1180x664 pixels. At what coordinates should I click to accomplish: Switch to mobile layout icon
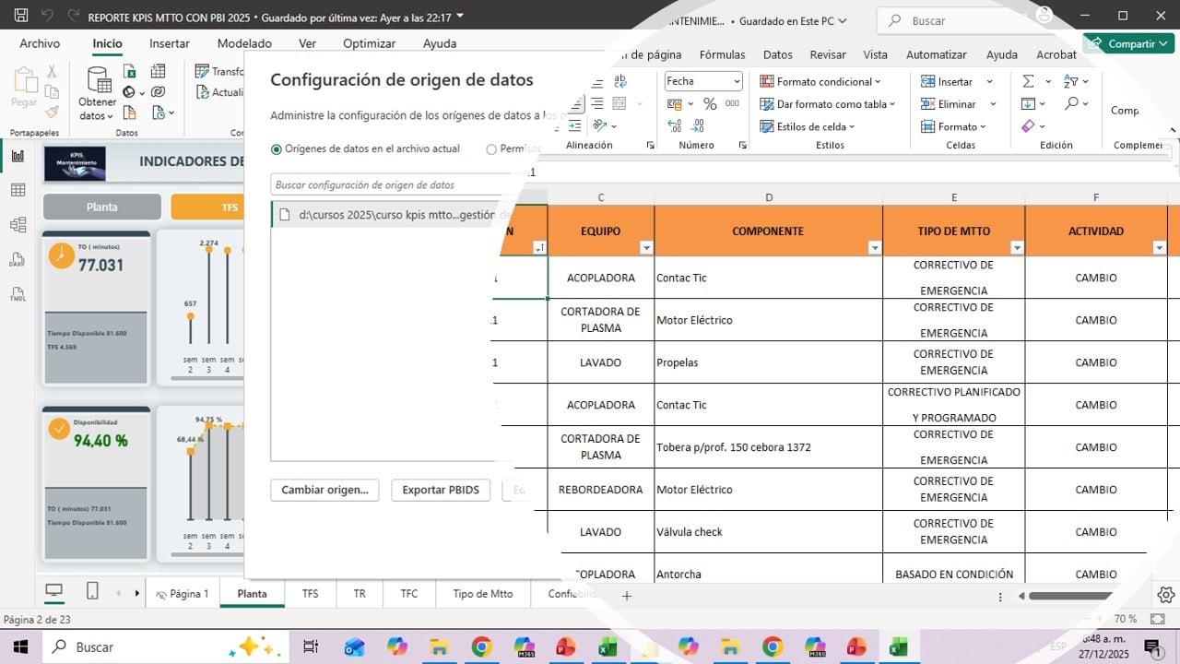coord(92,591)
